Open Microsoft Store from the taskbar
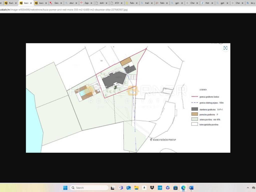This screenshot has height=192, width=256. [175, 188]
